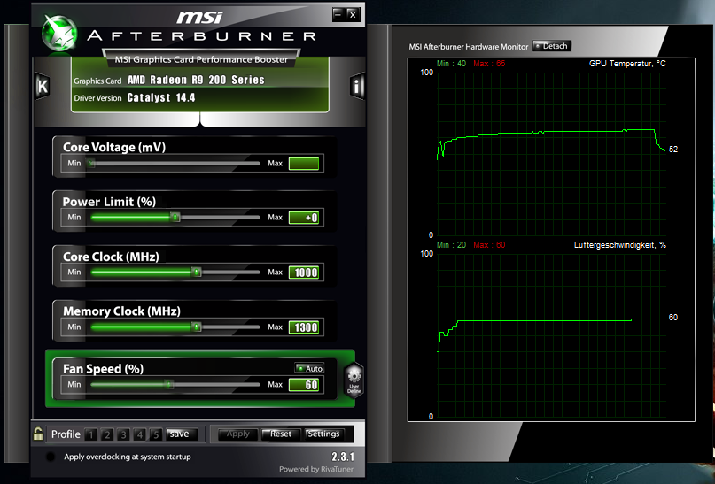Click the Core Voltage slider handle
The image size is (715, 484).
(91, 164)
